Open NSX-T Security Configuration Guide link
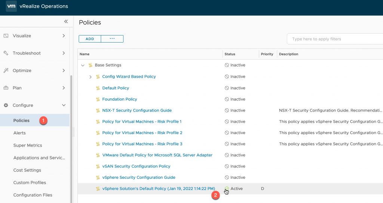This screenshot has height=203, width=383. 137,110
